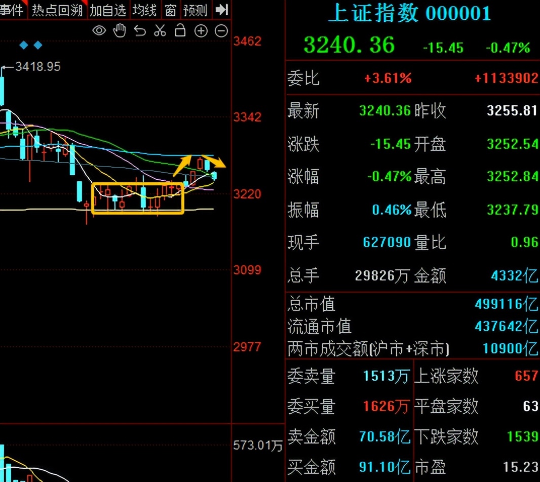Click the -15.45 change value in header
This screenshot has width=540, height=482.
(443, 48)
